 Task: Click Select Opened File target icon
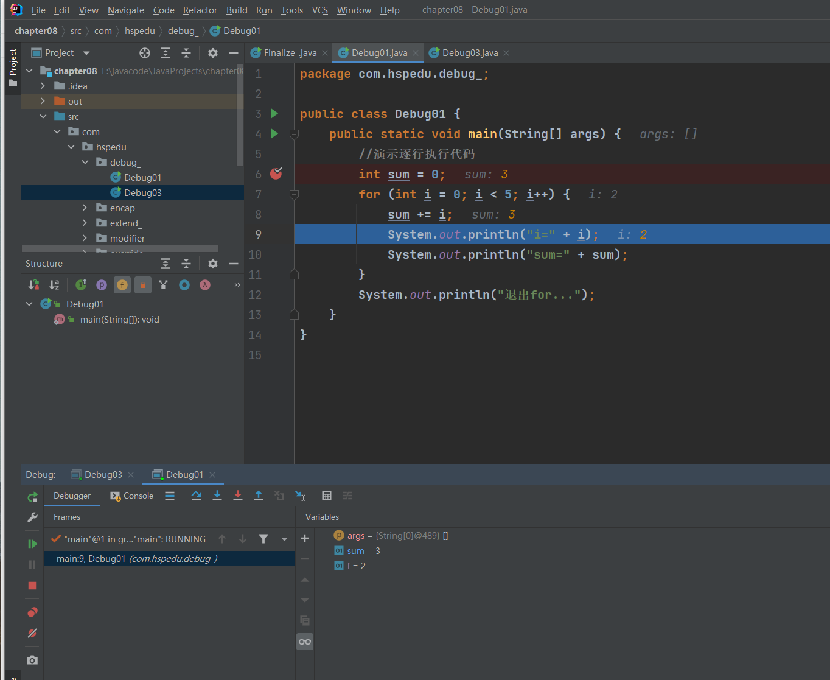coord(144,53)
